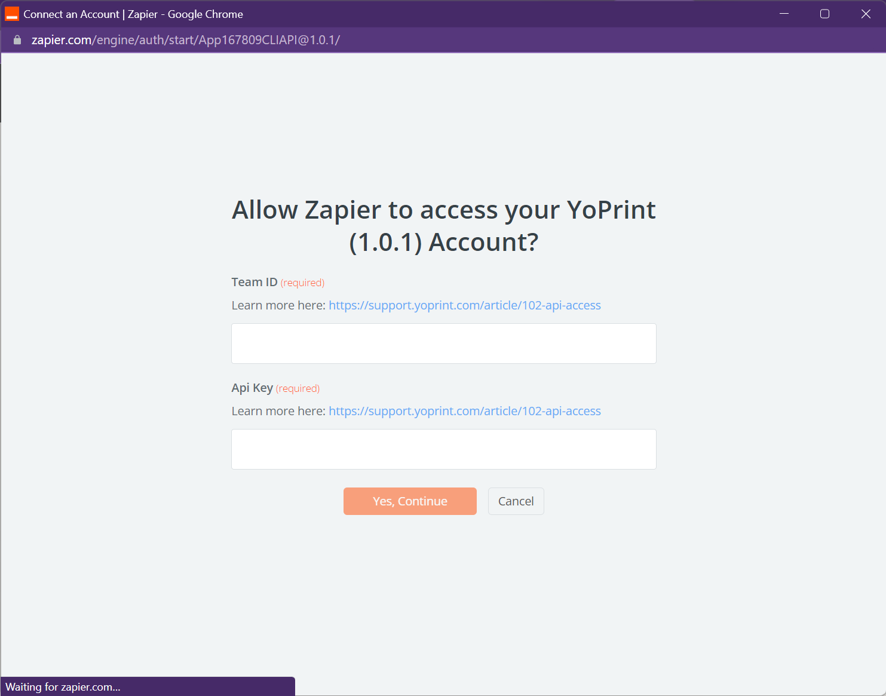This screenshot has height=696, width=886.
Task: Minimize the Chrome popup window
Action: click(x=784, y=14)
